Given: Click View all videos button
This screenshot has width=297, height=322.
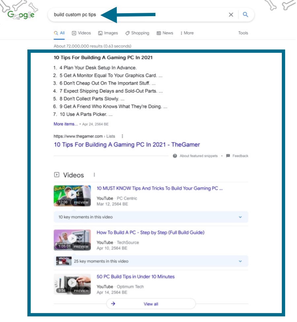Looking at the screenshot, I should pyautogui.click(x=151, y=304).
